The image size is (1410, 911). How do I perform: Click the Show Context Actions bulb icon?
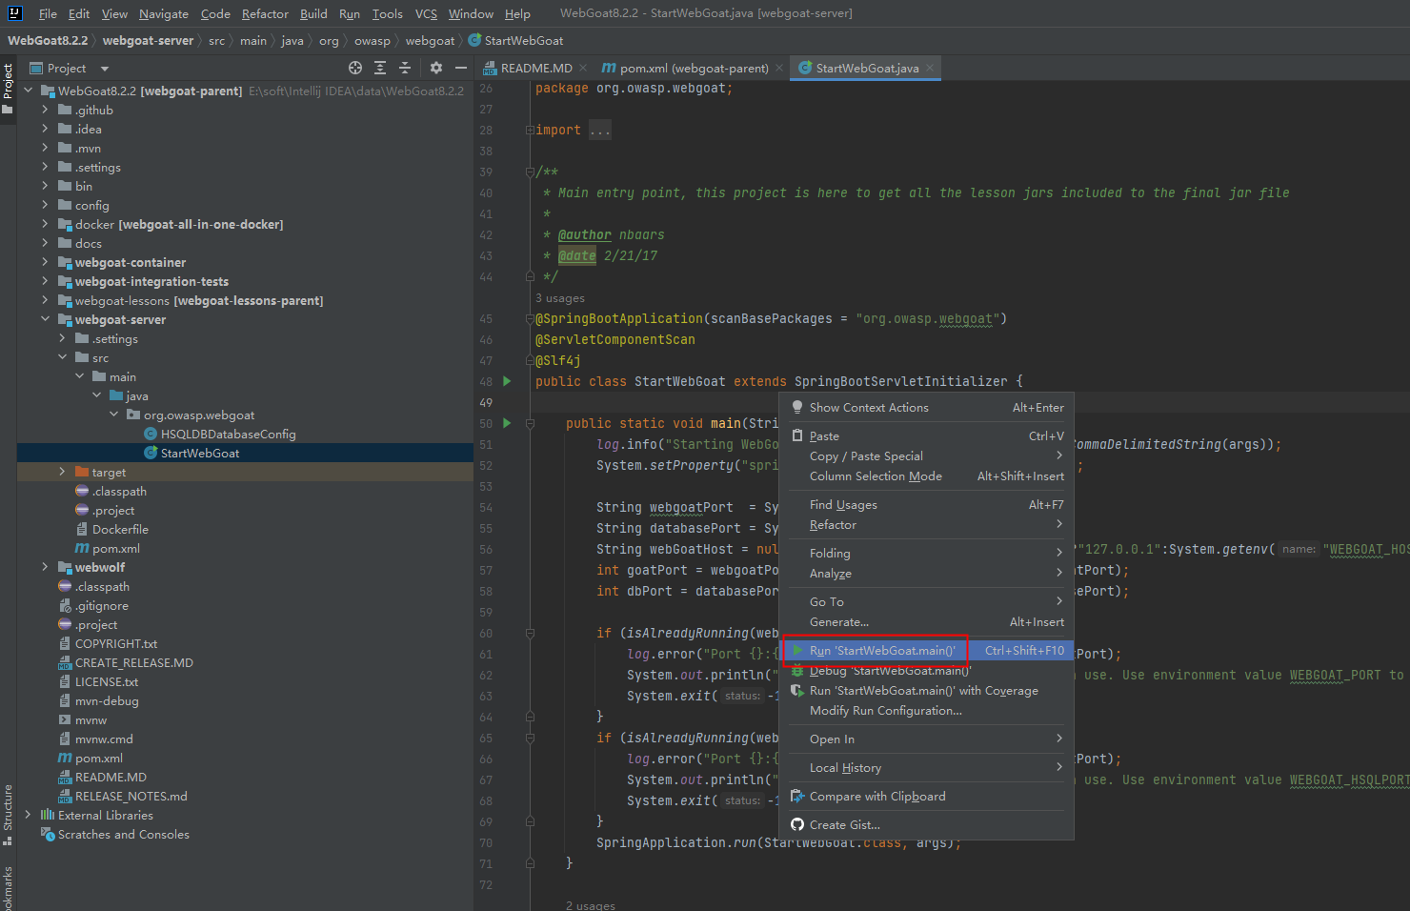point(797,407)
